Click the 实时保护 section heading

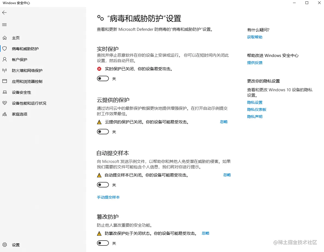[108, 49]
